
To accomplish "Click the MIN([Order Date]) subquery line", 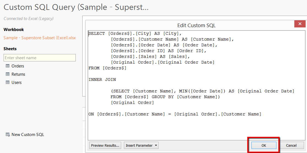I will pyautogui.click(x=202, y=91).
